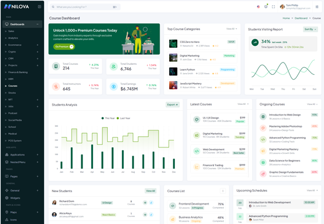Select the Stocks sidebar item
This screenshot has height=224, width=324.
coord(12,93)
